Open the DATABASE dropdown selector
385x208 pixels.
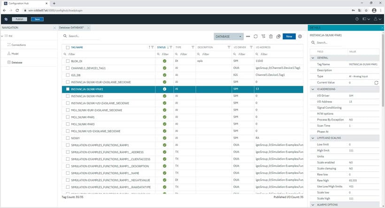click(229, 37)
